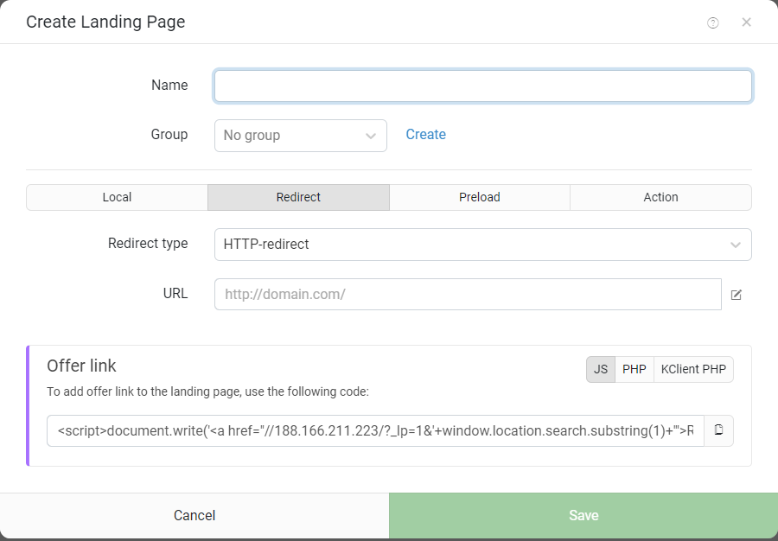The width and height of the screenshot is (778, 541).
Task: Open the help question mark icon
Action: [x=712, y=22]
